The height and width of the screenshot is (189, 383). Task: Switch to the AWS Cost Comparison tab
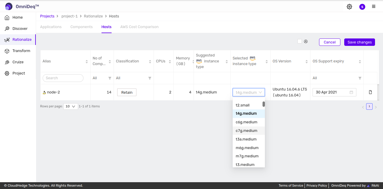point(139,27)
